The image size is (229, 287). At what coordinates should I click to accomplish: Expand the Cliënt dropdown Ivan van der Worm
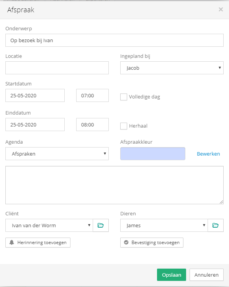coord(49,225)
